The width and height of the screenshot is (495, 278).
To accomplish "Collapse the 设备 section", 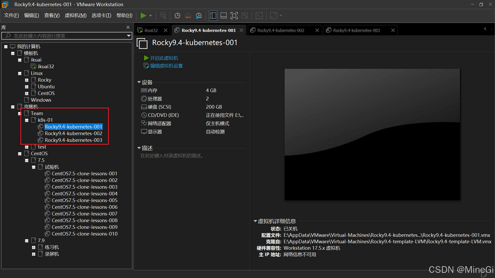I will (x=139, y=82).
